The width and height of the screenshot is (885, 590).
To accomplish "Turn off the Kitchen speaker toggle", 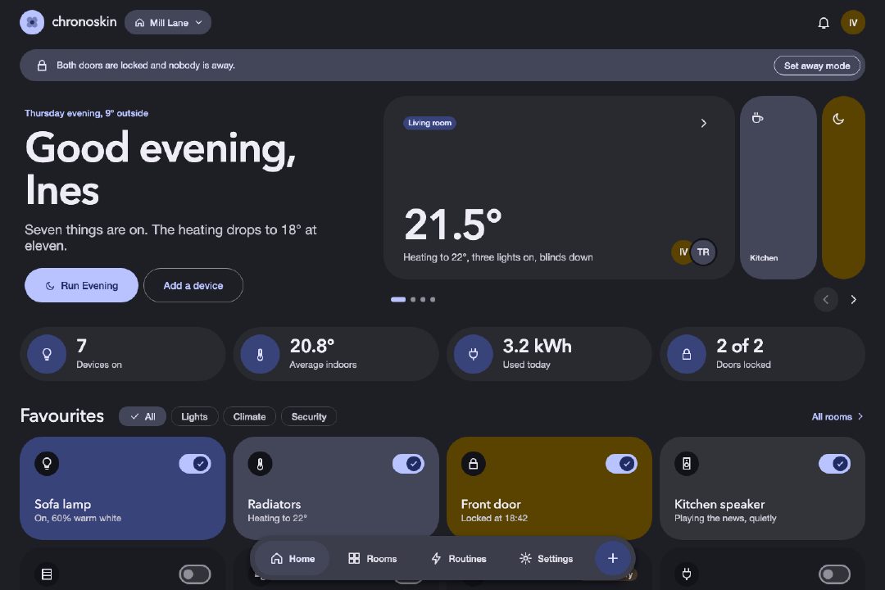I will (x=834, y=464).
